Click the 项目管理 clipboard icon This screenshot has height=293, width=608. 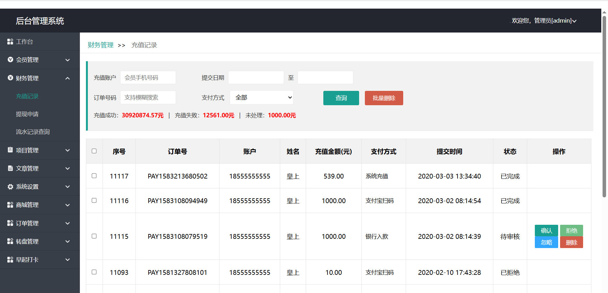point(10,150)
